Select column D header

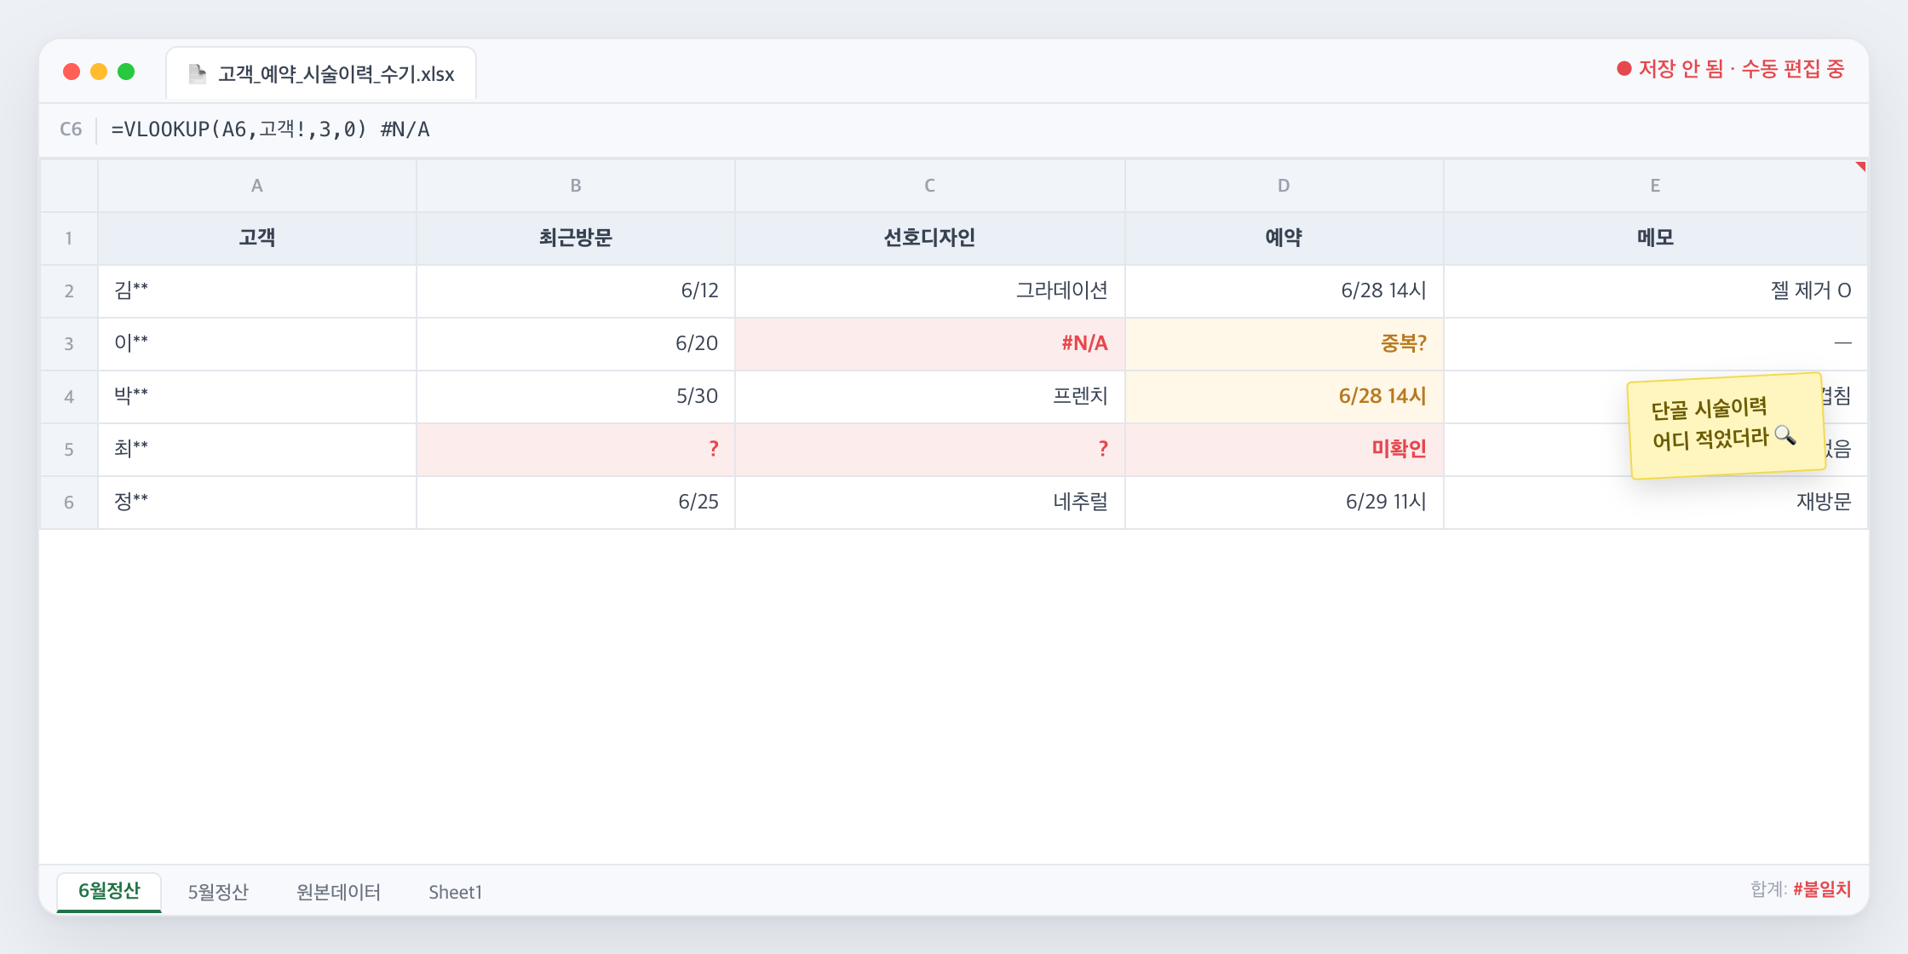[x=1284, y=186]
